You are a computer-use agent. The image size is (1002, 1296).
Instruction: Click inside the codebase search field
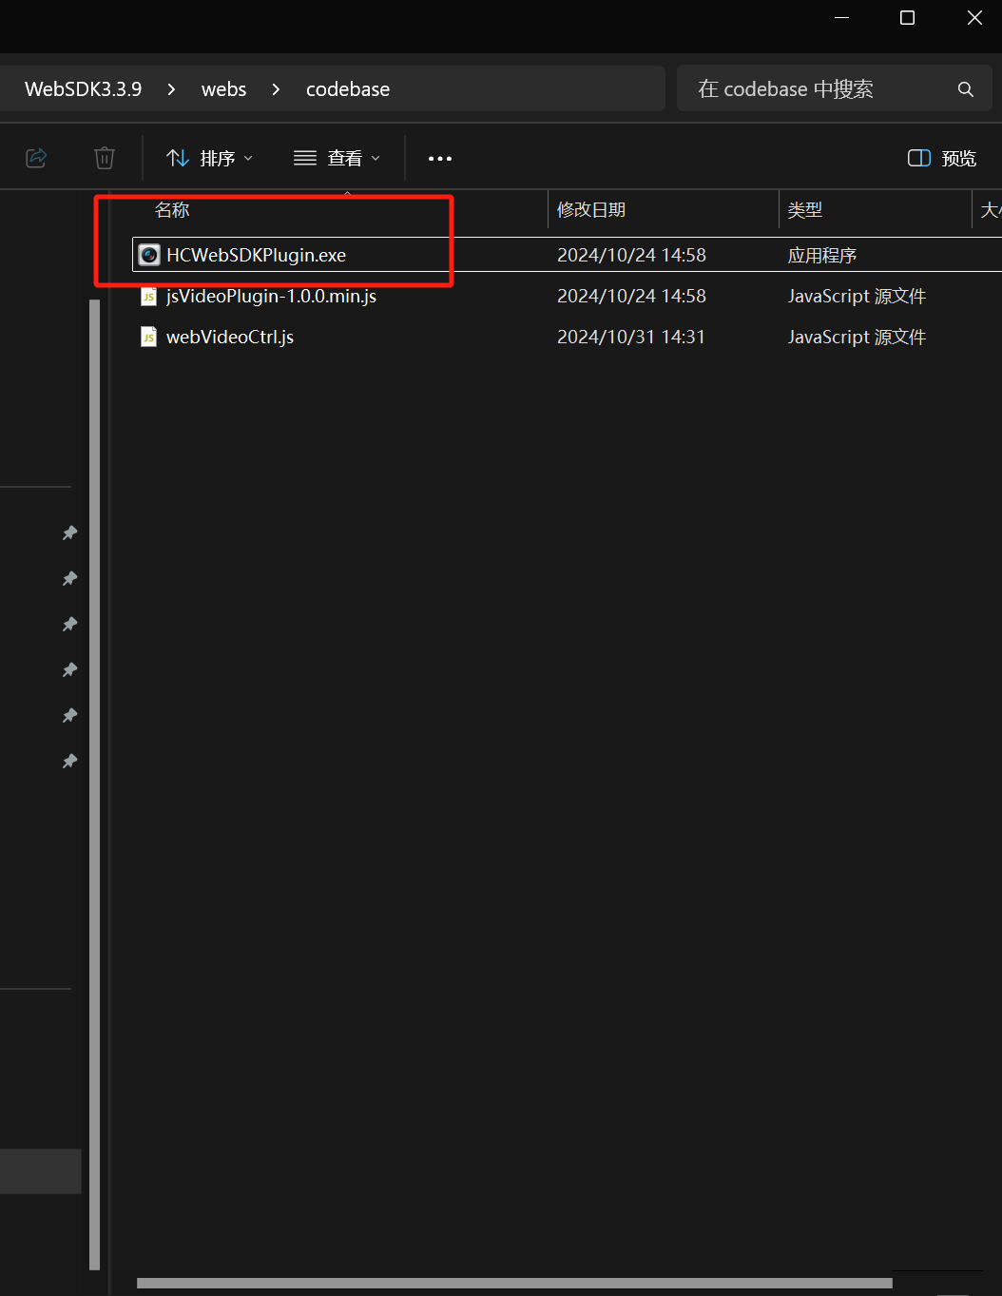pyautogui.click(x=818, y=88)
